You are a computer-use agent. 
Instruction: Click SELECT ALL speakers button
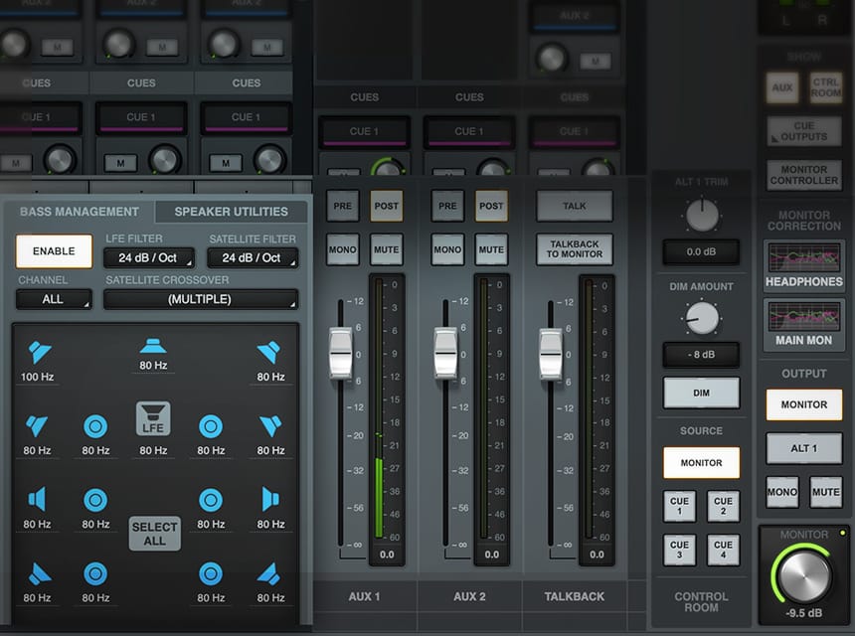pyautogui.click(x=155, y=534)
